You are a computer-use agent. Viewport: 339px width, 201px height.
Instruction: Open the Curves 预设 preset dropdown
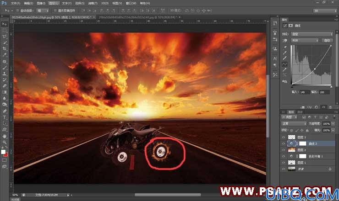tap(312, 34)
